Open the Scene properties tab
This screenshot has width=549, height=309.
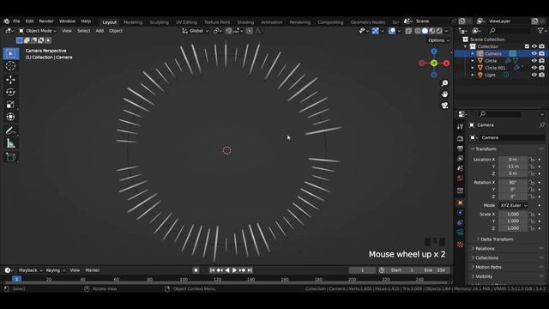[x=460, y=168]
